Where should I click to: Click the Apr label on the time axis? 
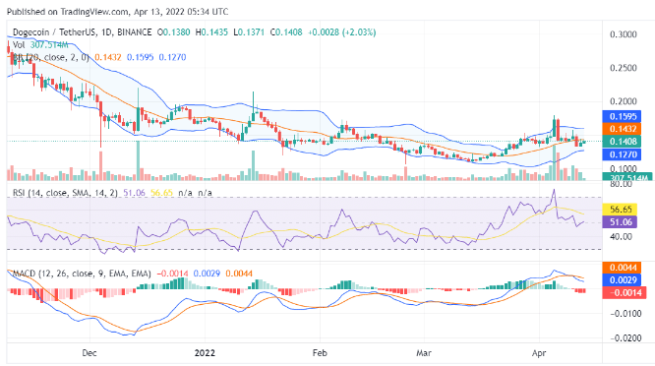tap(539, 353)
